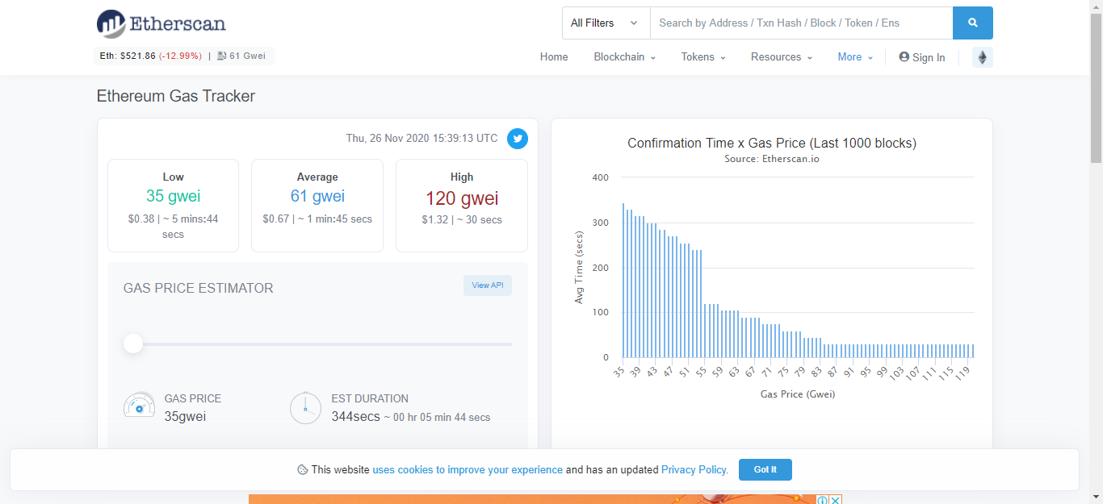
Task: Click the gas pump icon near 61 Gwei
Action: pyautogui.click(x=222, y=56)
